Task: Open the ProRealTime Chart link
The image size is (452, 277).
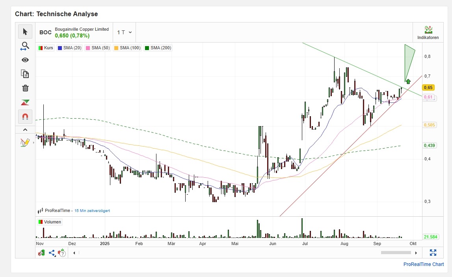Action: [423, 264]
